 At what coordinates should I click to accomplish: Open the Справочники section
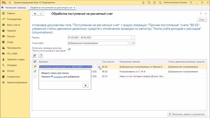point(13,77)
